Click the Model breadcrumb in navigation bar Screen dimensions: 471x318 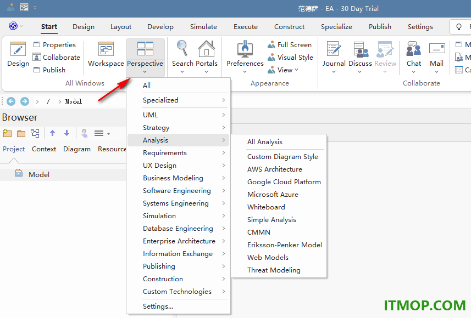74,101
